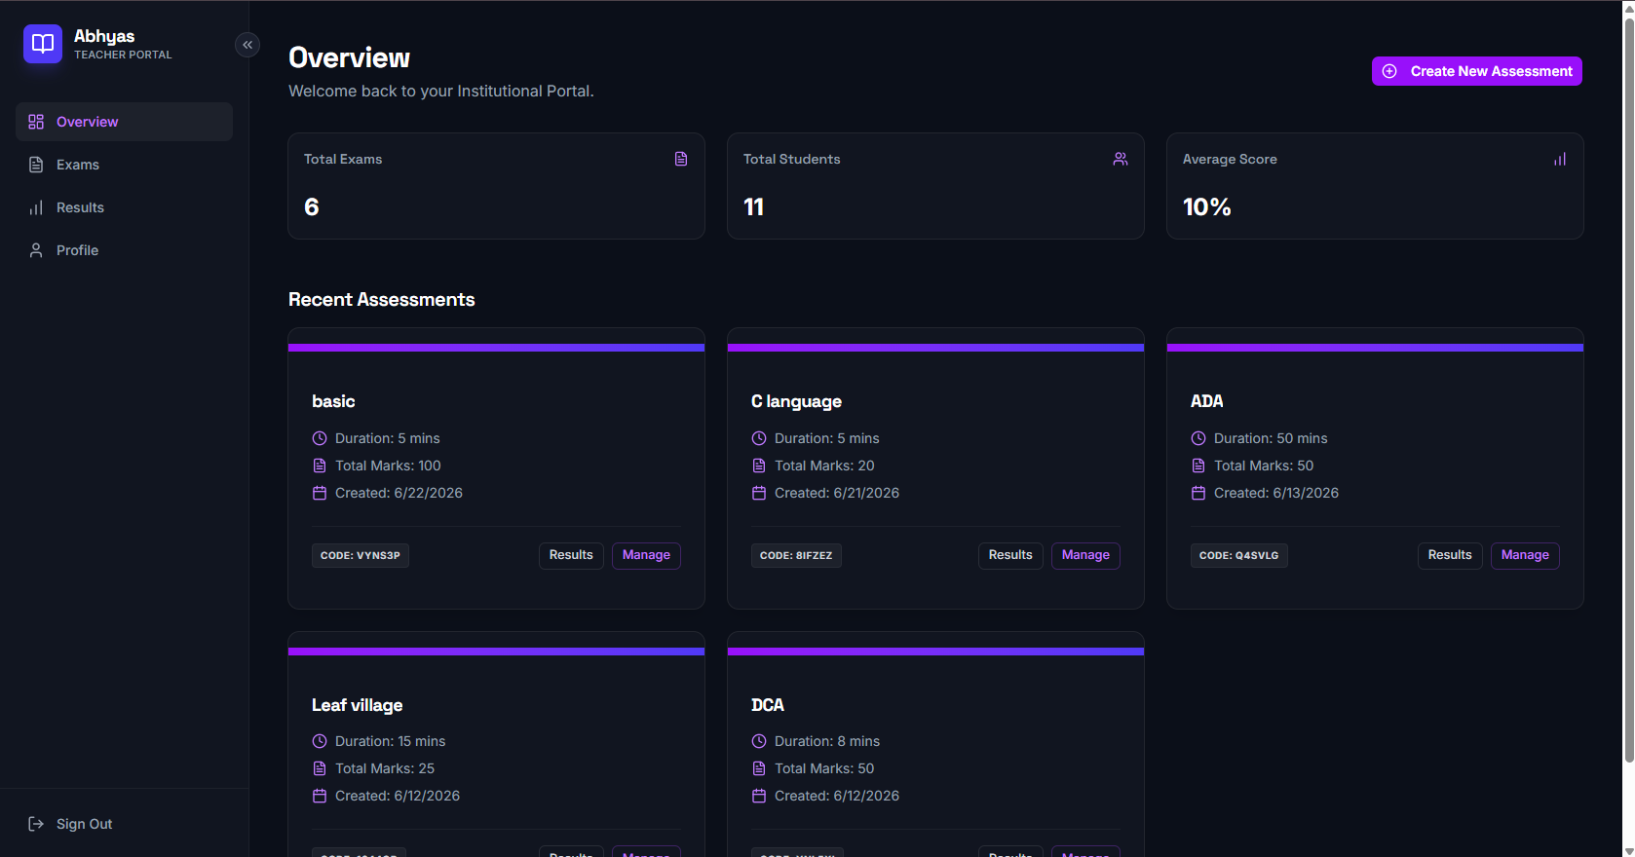Viewport: 1635px width, 857px height.
Task: View Results for C language assessment
Action: (x=1010, y=555)
